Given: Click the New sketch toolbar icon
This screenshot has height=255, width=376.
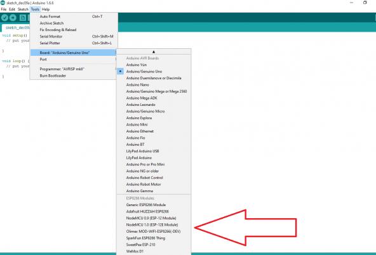Looking at the screenshot, I should coord(23,18).
